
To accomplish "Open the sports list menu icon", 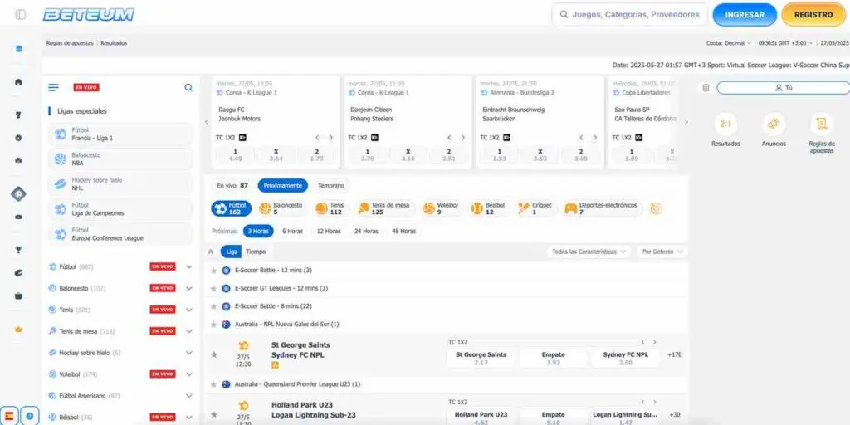I will pyautogui.click(x=53, y=87).
